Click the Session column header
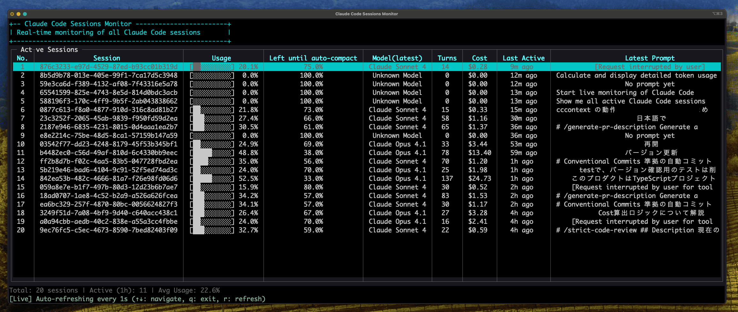Screen dimensions: 738x312 point(107,58)
